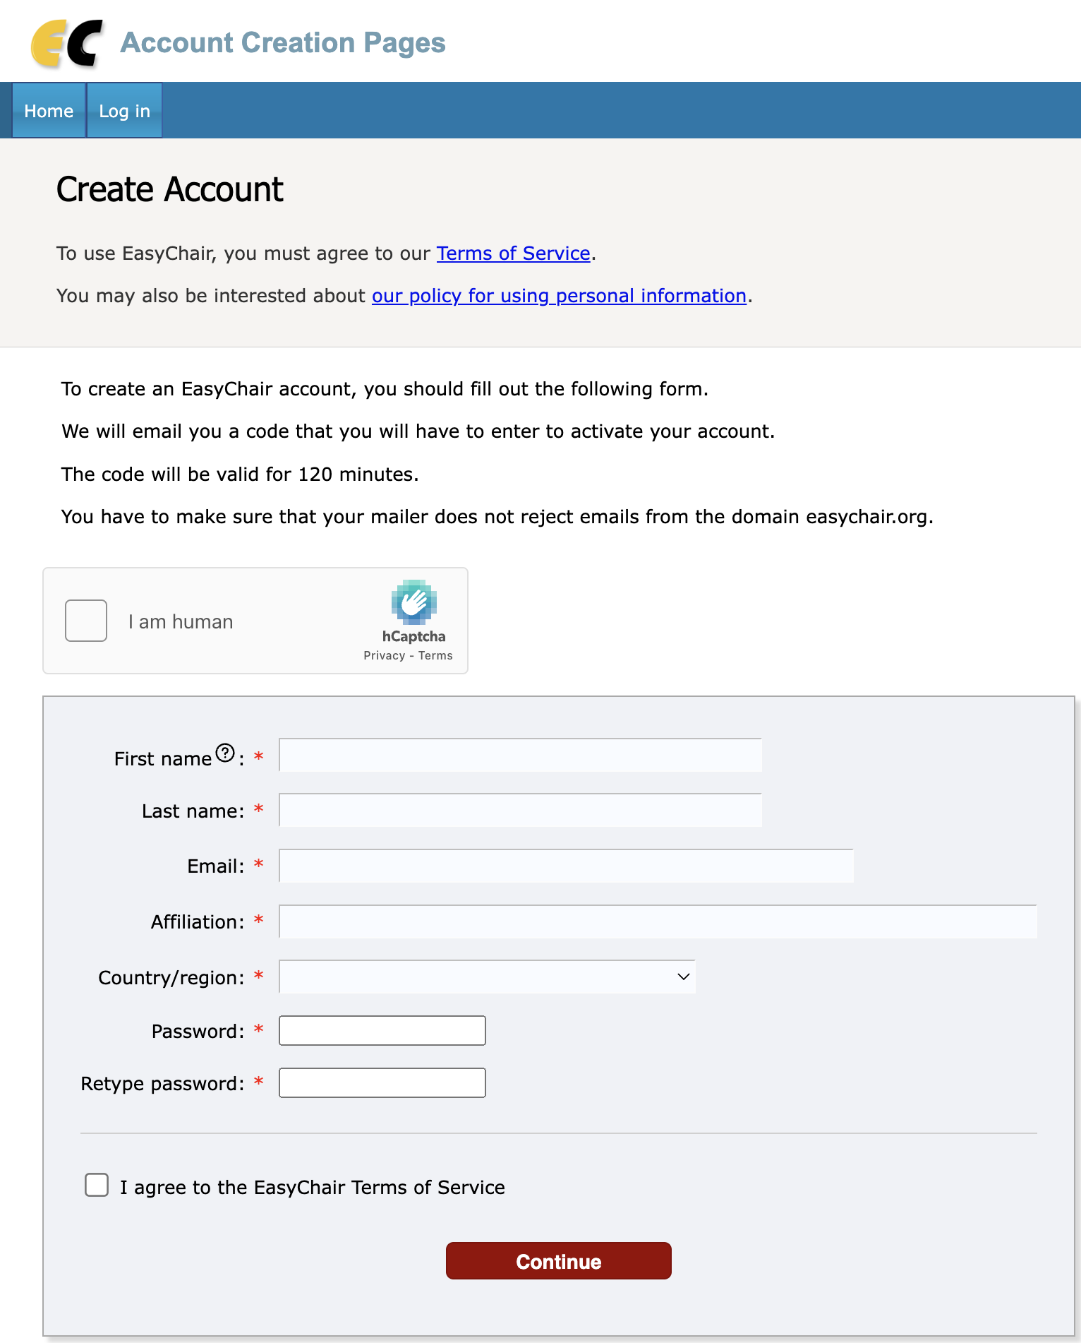This screenshot has height=1343, width=1081.
Task: Focus the First name input field
Action: pos(520,756)
